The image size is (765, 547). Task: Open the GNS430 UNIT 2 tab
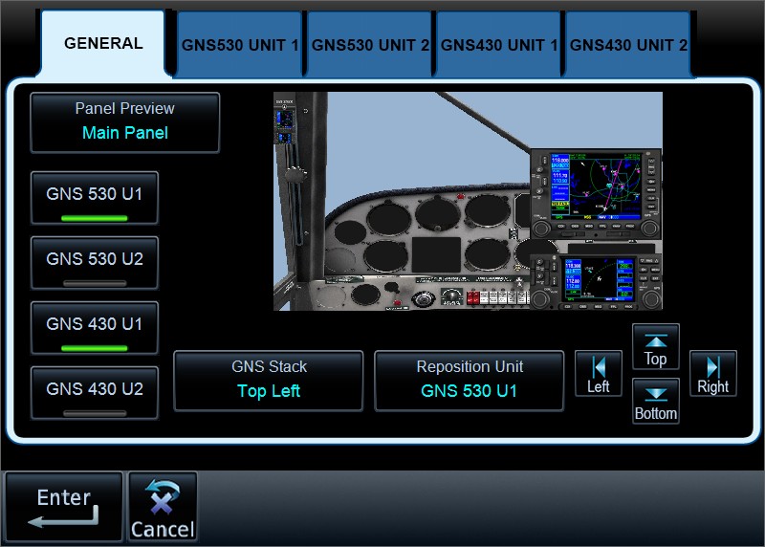628,45
